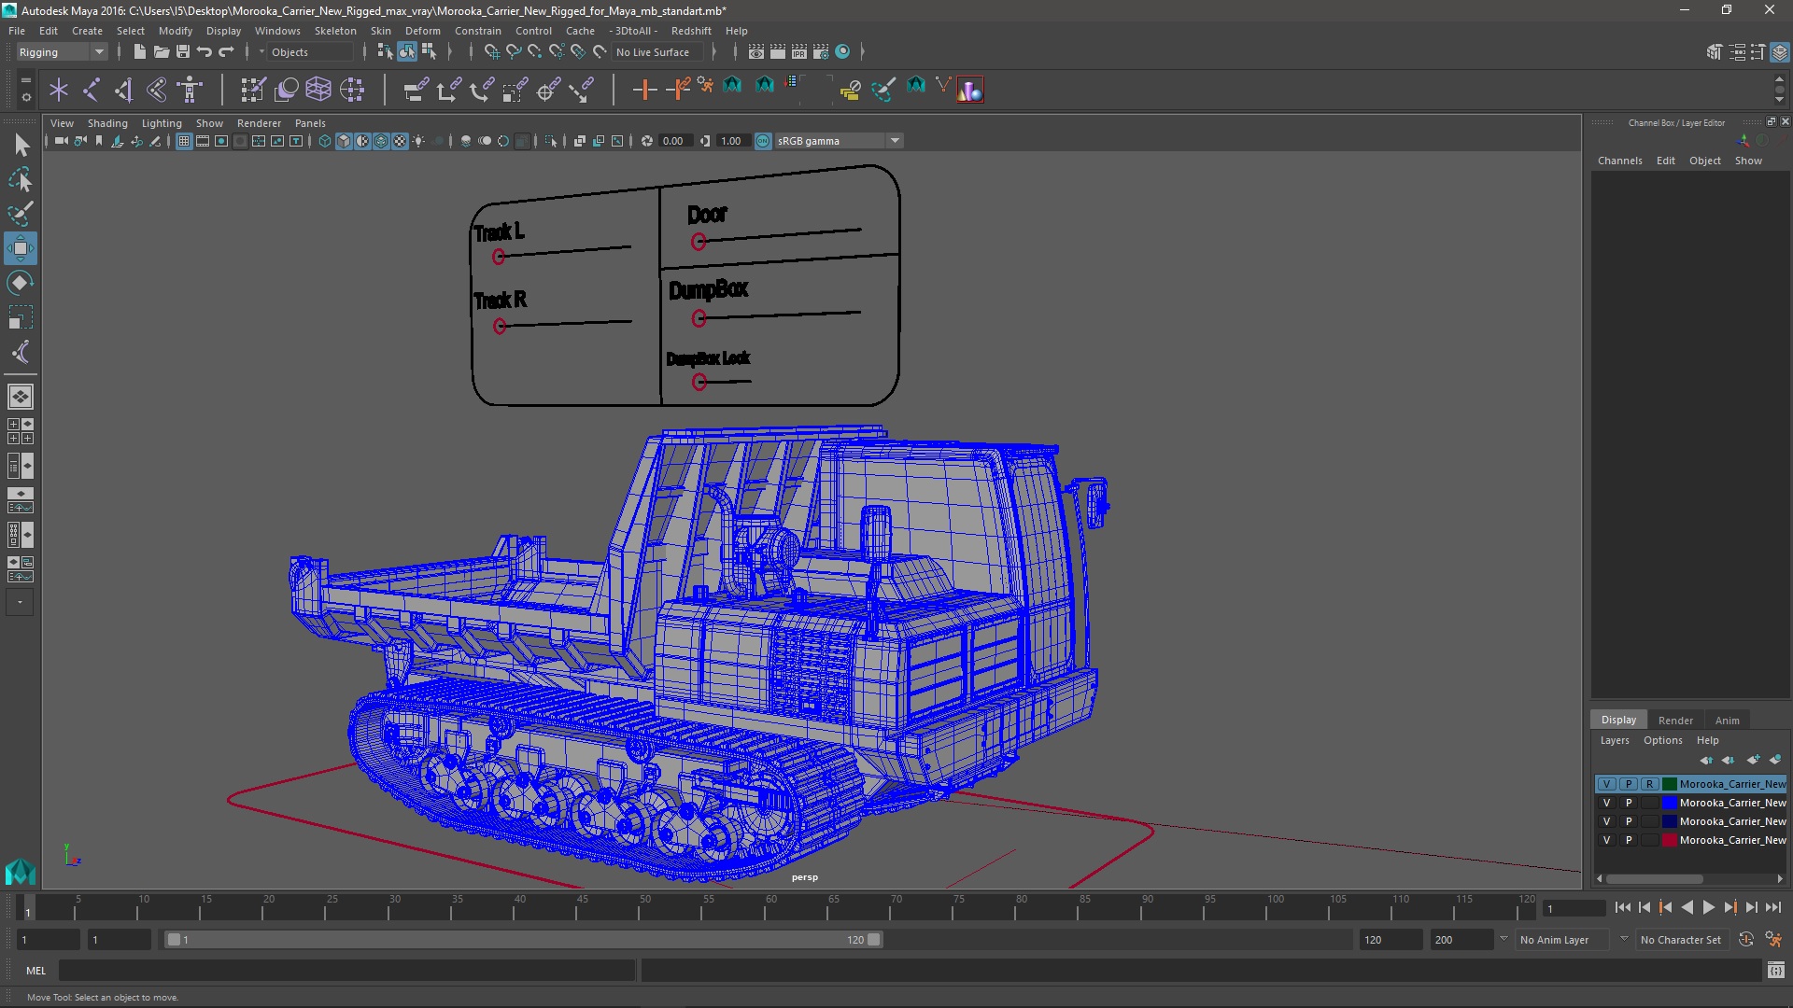Viewport: 1793px width, 1008px height.
Task: Open the Rigging menu set dropdown
Action: [62, 52]
